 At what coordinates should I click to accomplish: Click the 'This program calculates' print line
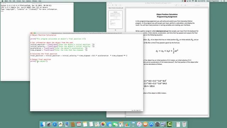coord(58,39)
